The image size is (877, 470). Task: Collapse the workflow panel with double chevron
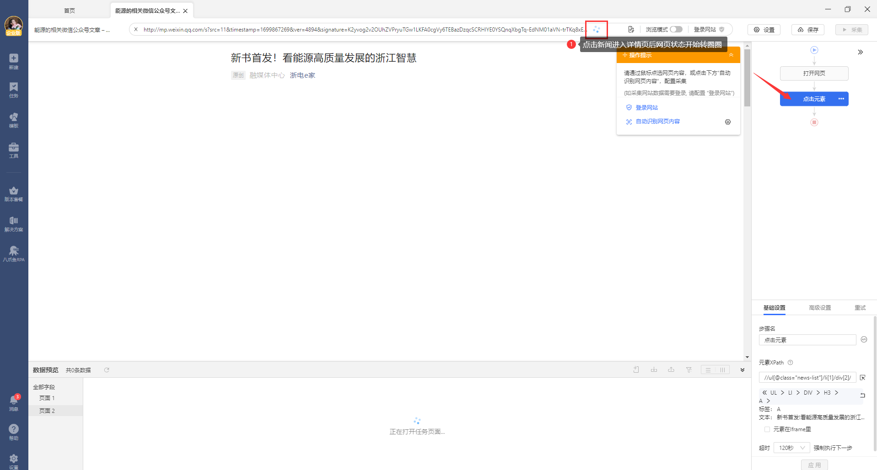point(861,52)
